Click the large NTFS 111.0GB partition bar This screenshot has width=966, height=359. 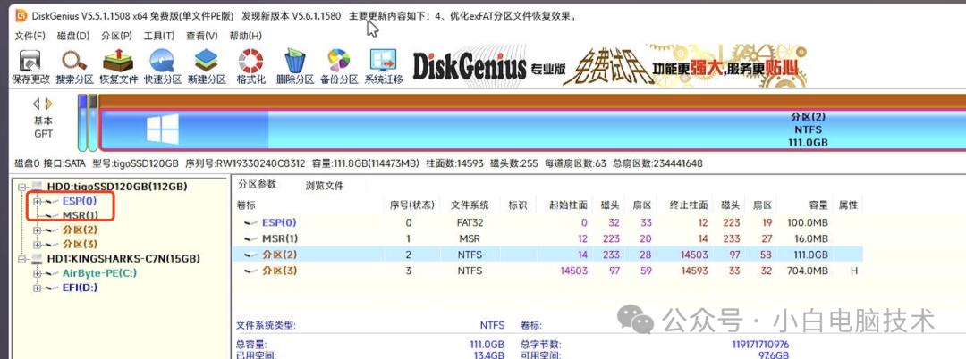pyautogui.click(x=532, y=129)
